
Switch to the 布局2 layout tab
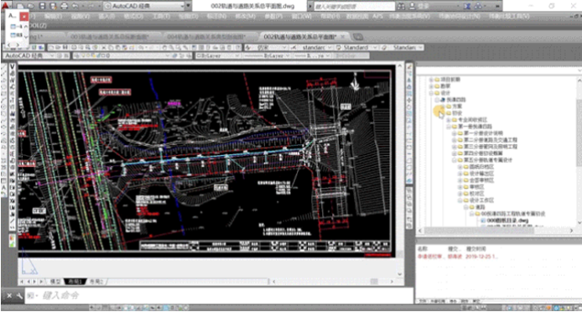[96, 282]
